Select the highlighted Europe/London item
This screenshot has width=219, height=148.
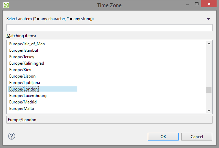pos(24,89)
